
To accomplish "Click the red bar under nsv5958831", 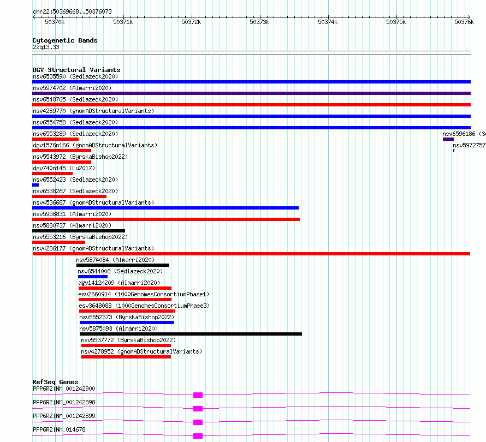I will pyautogui.click(x=166, y=219).
